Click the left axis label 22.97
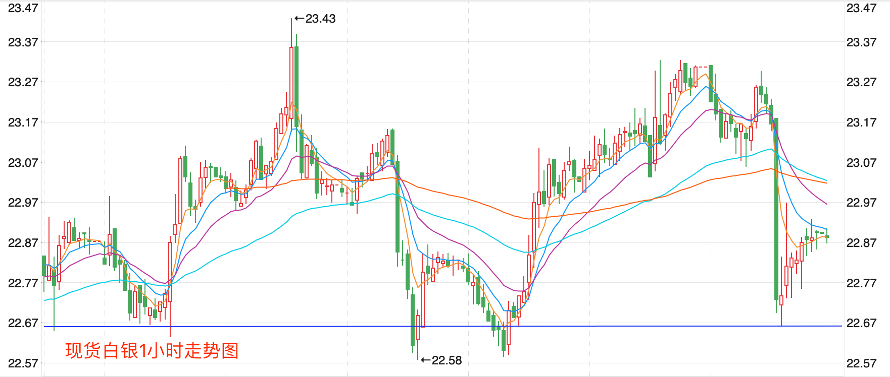This screenshot has height=377, width=890. pos(23,203)
